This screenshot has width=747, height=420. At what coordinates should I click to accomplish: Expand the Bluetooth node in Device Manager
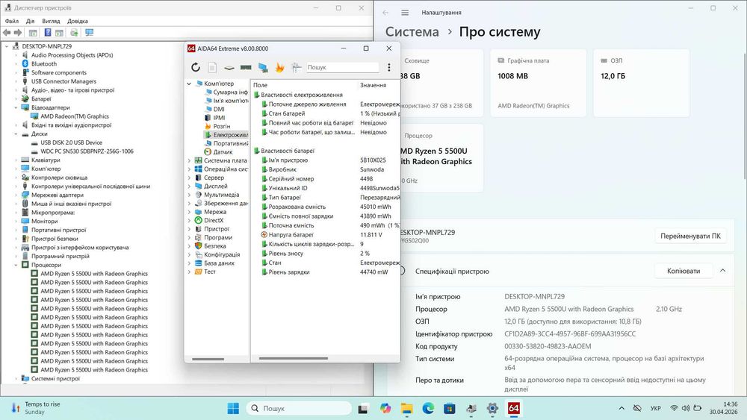[x=16, y=63]
